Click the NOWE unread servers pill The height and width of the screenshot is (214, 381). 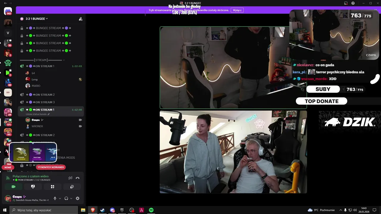8,167
